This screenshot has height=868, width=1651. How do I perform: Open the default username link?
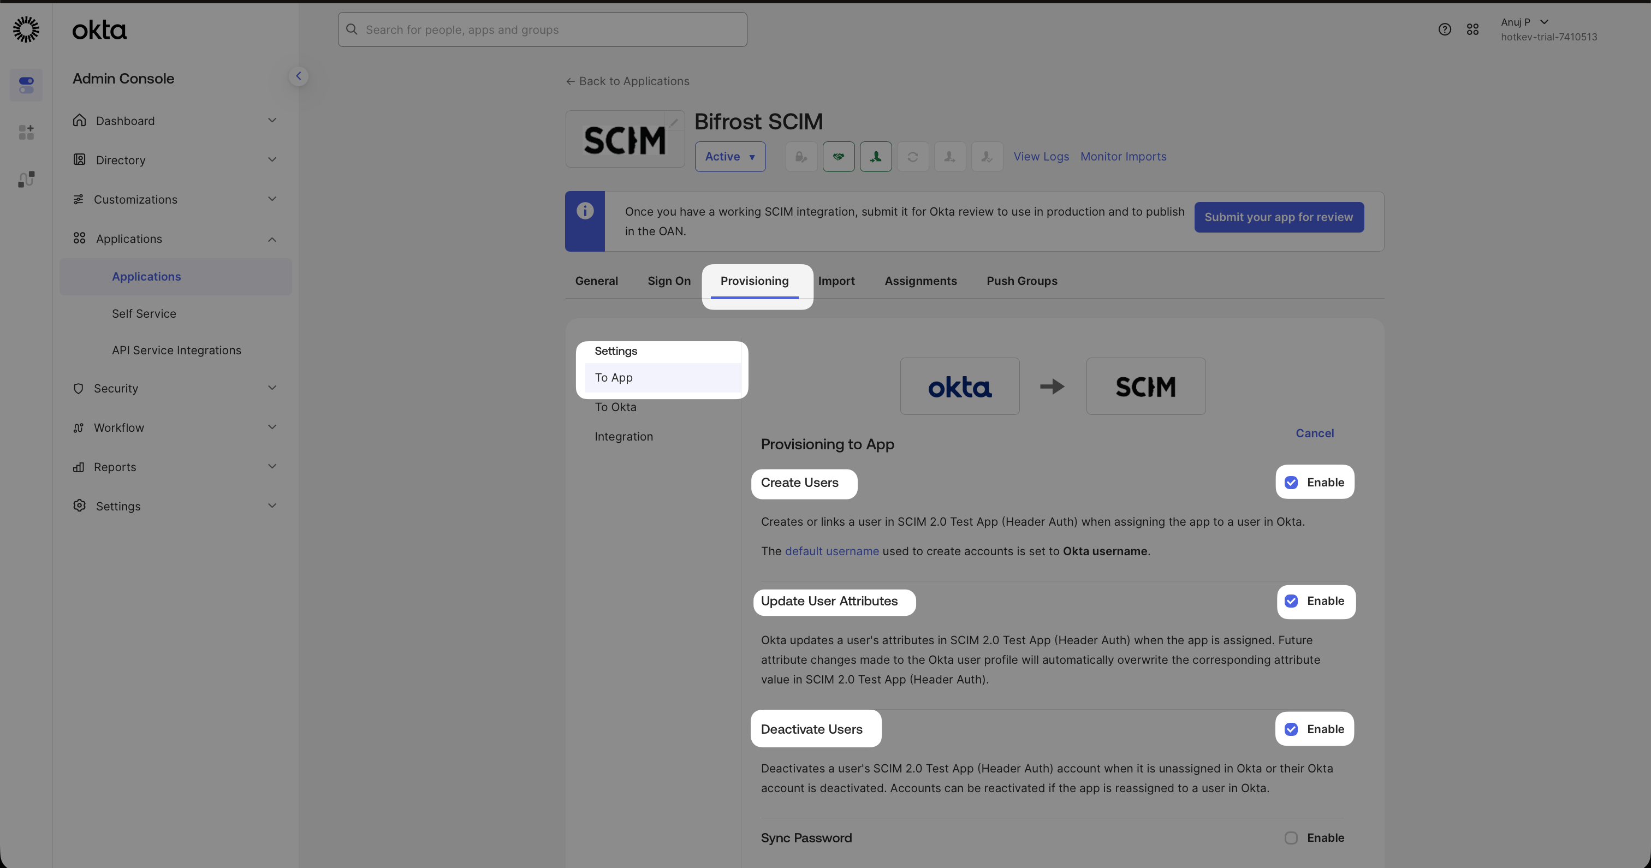click(832, 551)
